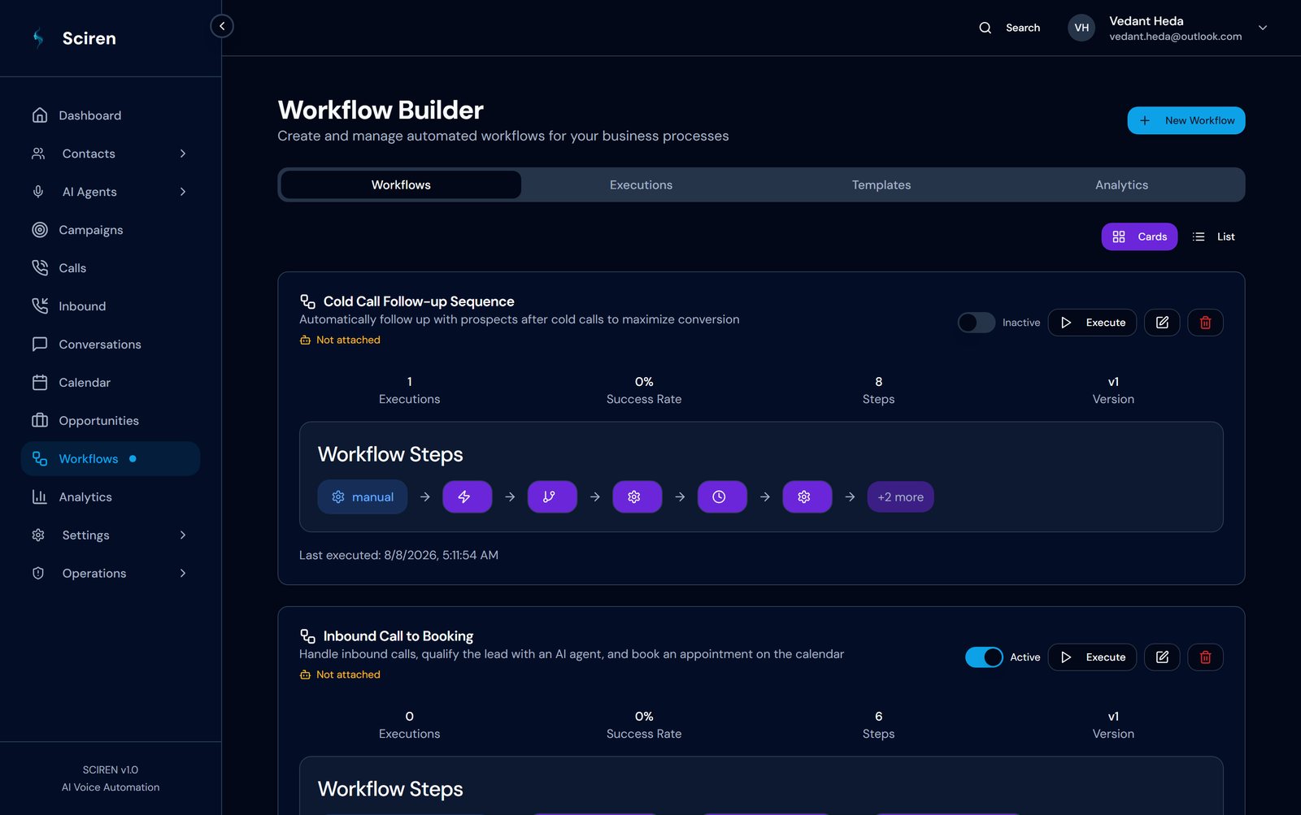
Task: Open the Analytics sidebar bar-chart icon
Action: (x=40, y=497)
